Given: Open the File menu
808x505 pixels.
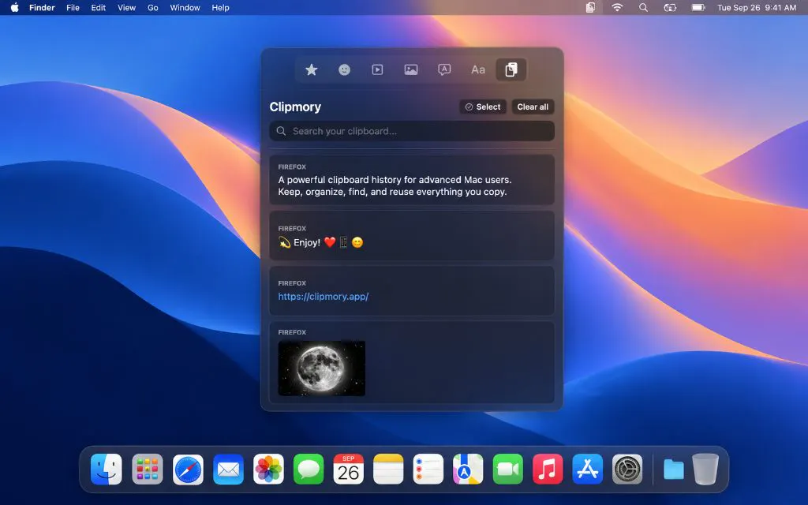Looking at the screenshot, I should pos(73,8).
